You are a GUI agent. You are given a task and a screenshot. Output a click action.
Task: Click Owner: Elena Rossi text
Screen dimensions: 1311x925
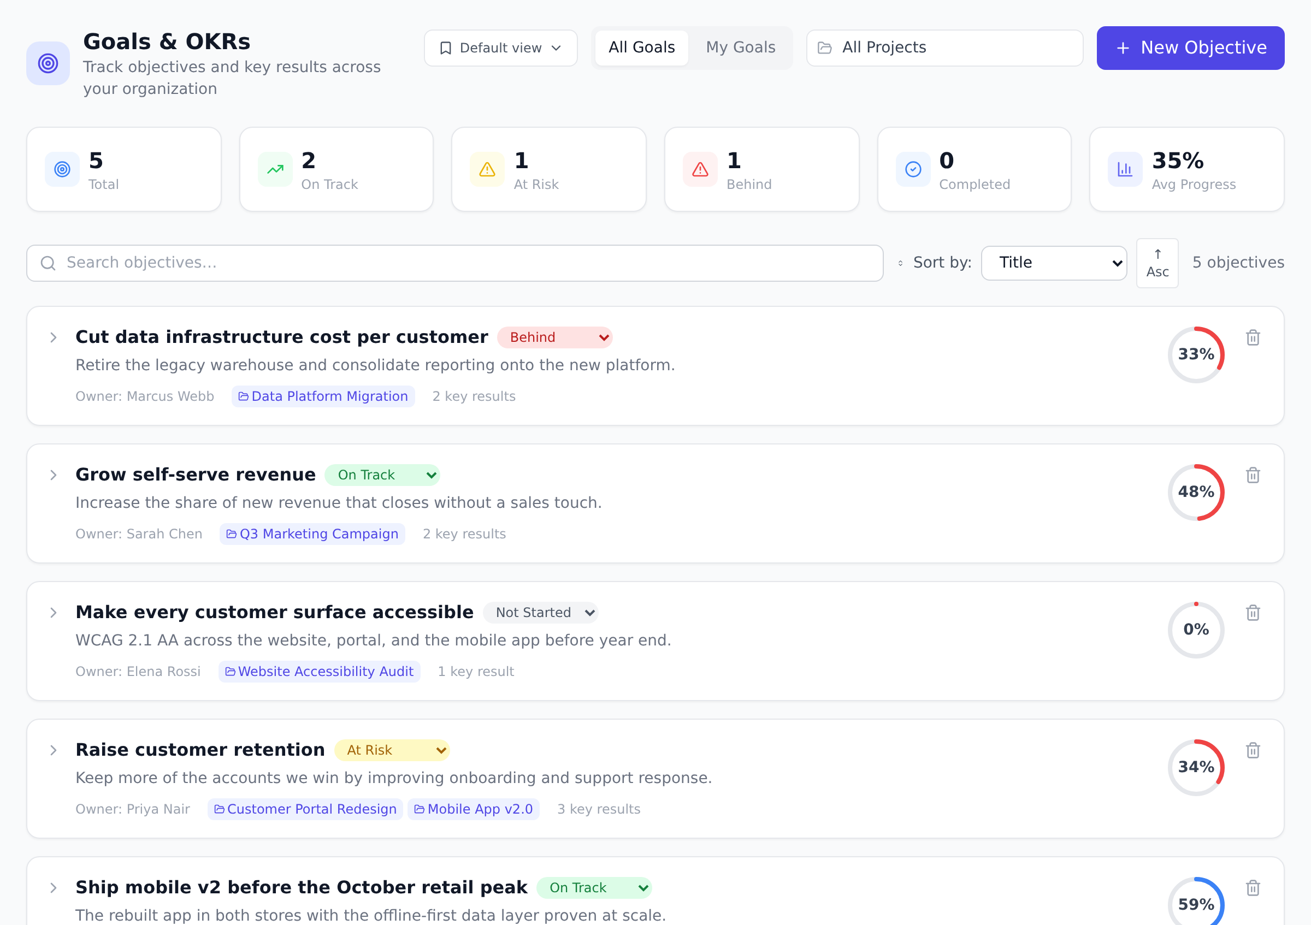[x=138, y=672]
